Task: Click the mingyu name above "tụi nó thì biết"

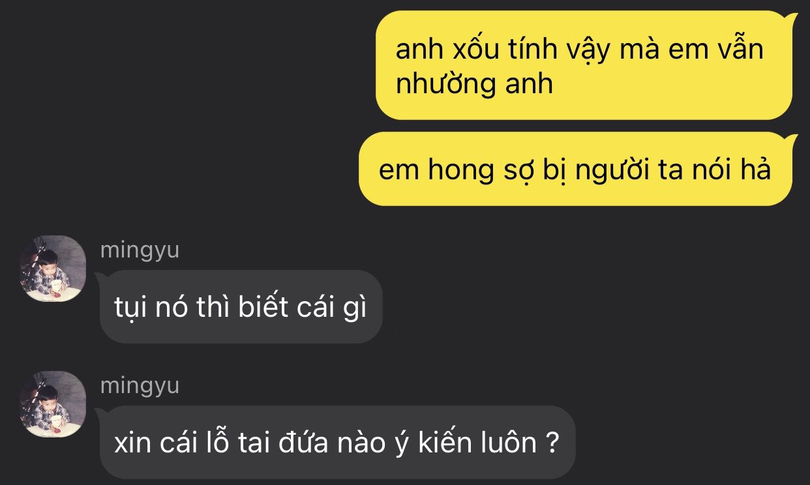Action: pos(140,251)
